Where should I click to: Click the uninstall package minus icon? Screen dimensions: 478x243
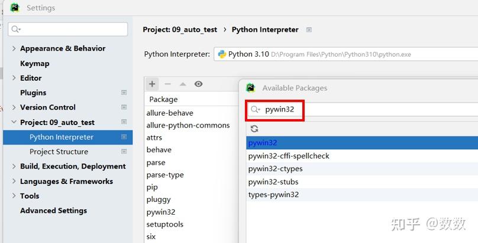pos(167,84)
